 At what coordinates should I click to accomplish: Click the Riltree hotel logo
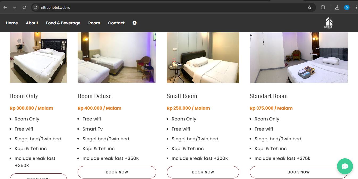pos(329,23)
